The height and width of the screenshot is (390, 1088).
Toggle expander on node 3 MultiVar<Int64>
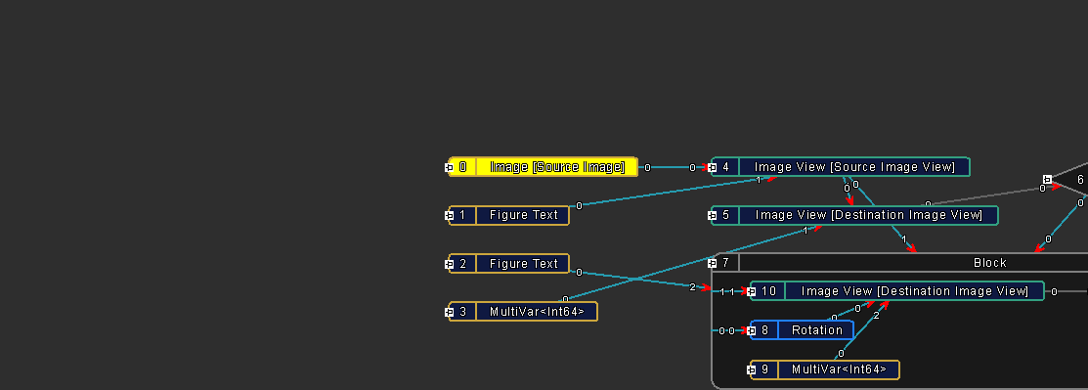[449, 312]
